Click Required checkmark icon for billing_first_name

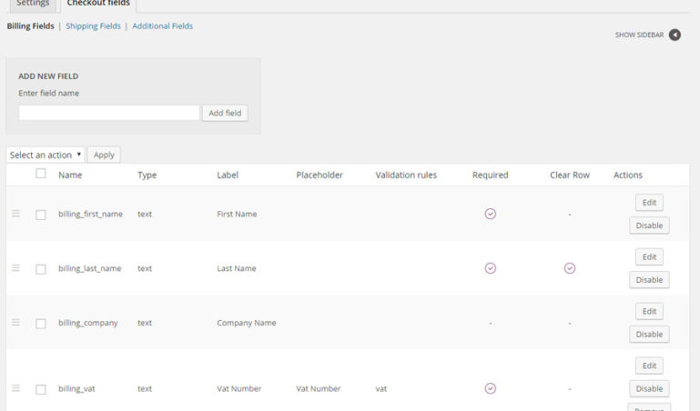click(490, 214)
